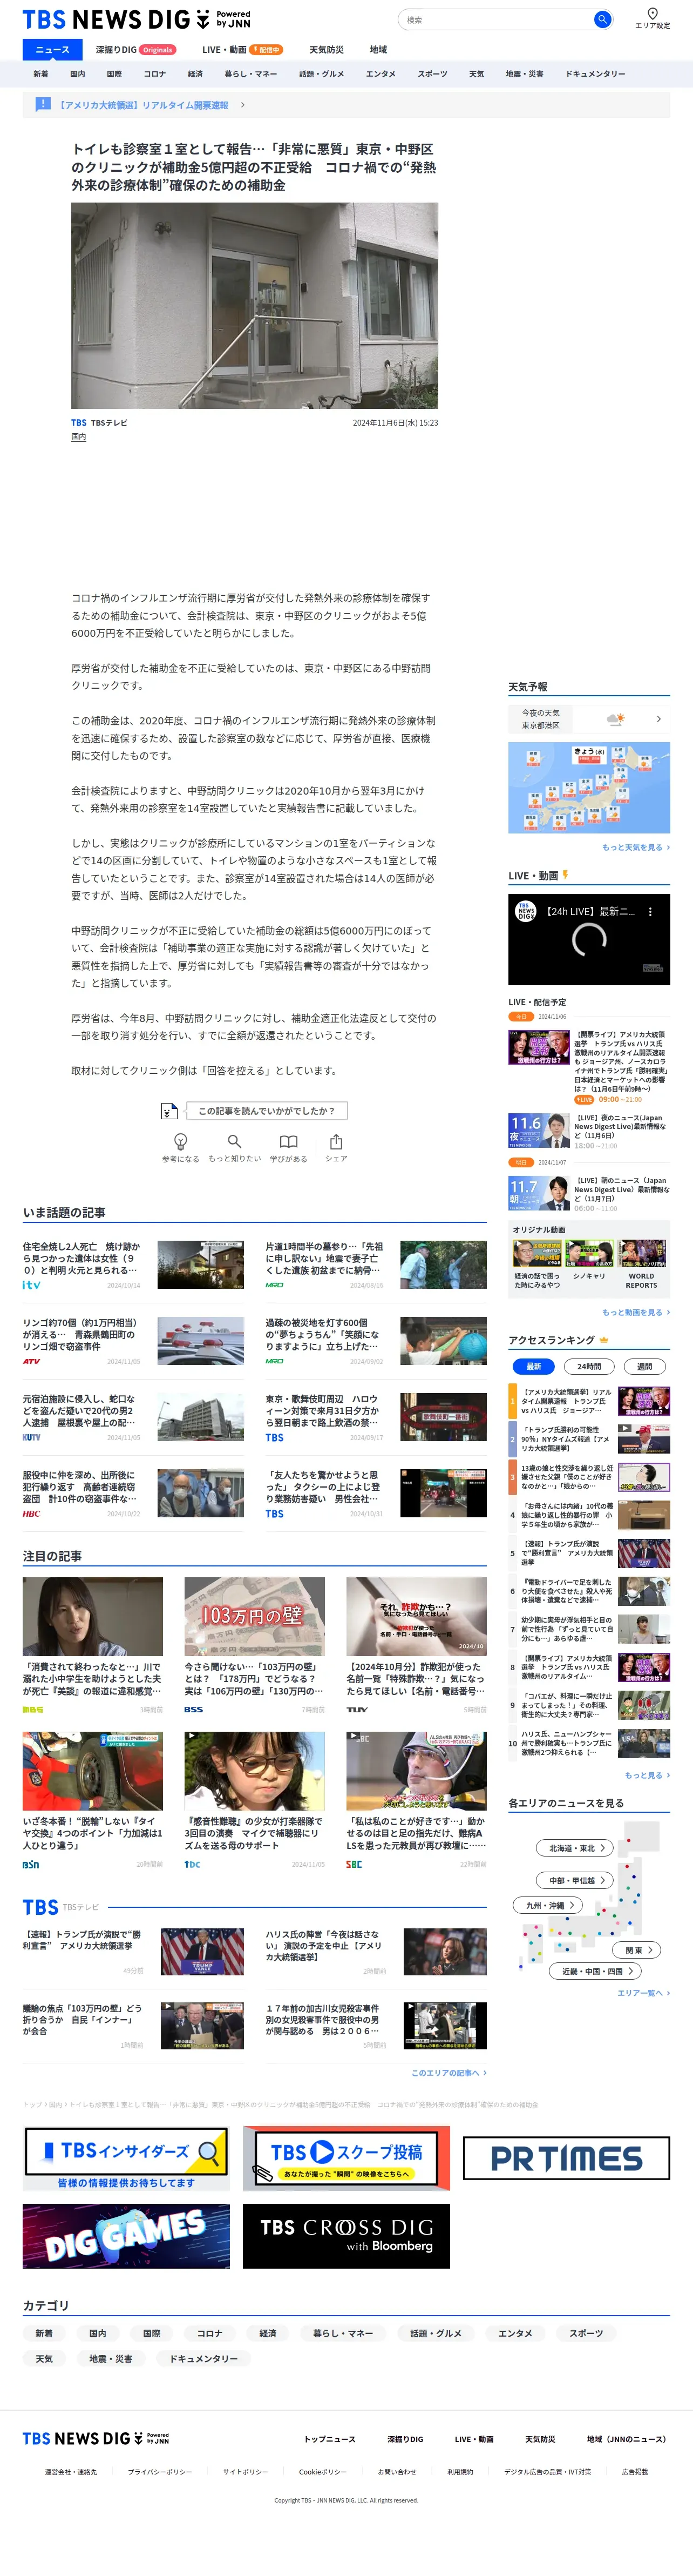
Task: Click the シェア share icon
Action: [x=336, y=1141]
